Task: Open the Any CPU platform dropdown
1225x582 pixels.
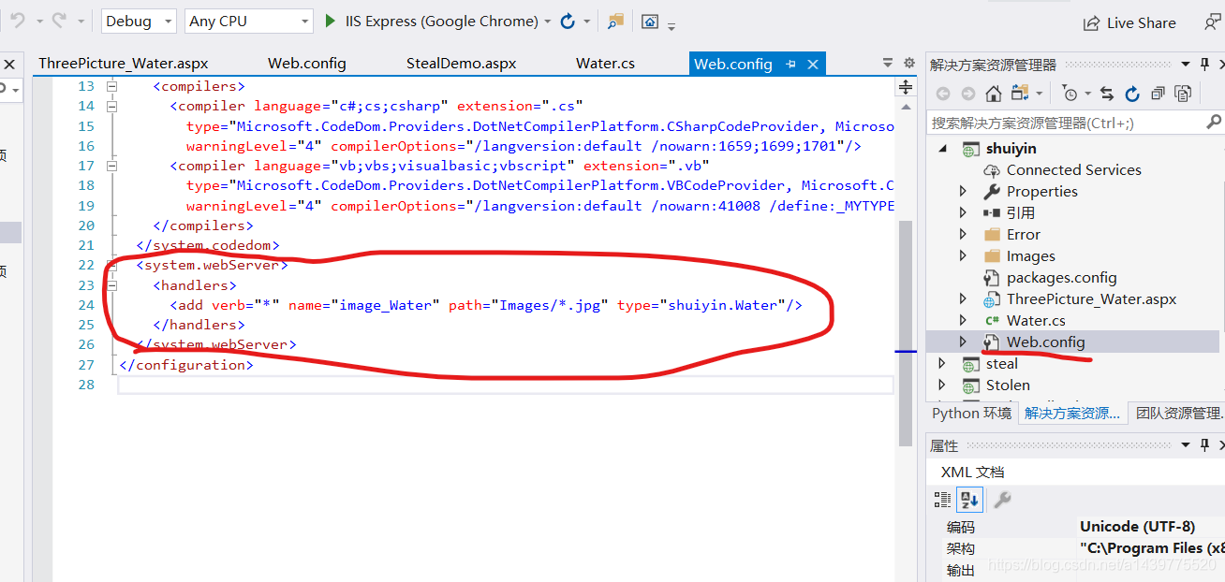Action: point(248,21)
